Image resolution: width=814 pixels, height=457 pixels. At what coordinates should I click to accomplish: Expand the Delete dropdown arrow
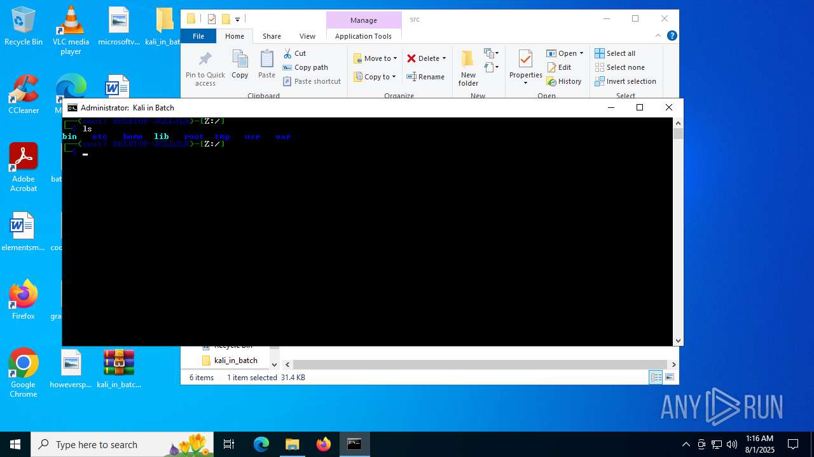444,58
